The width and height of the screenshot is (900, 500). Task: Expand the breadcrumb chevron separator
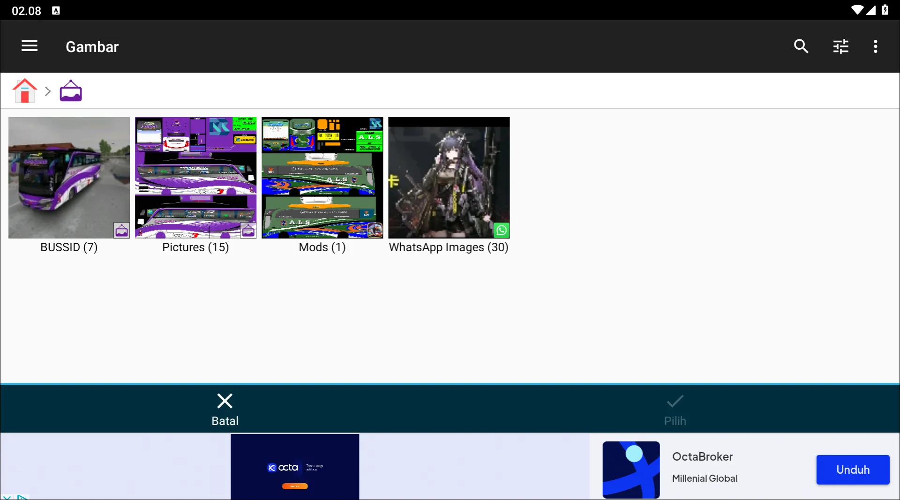[x=47, y=91]
